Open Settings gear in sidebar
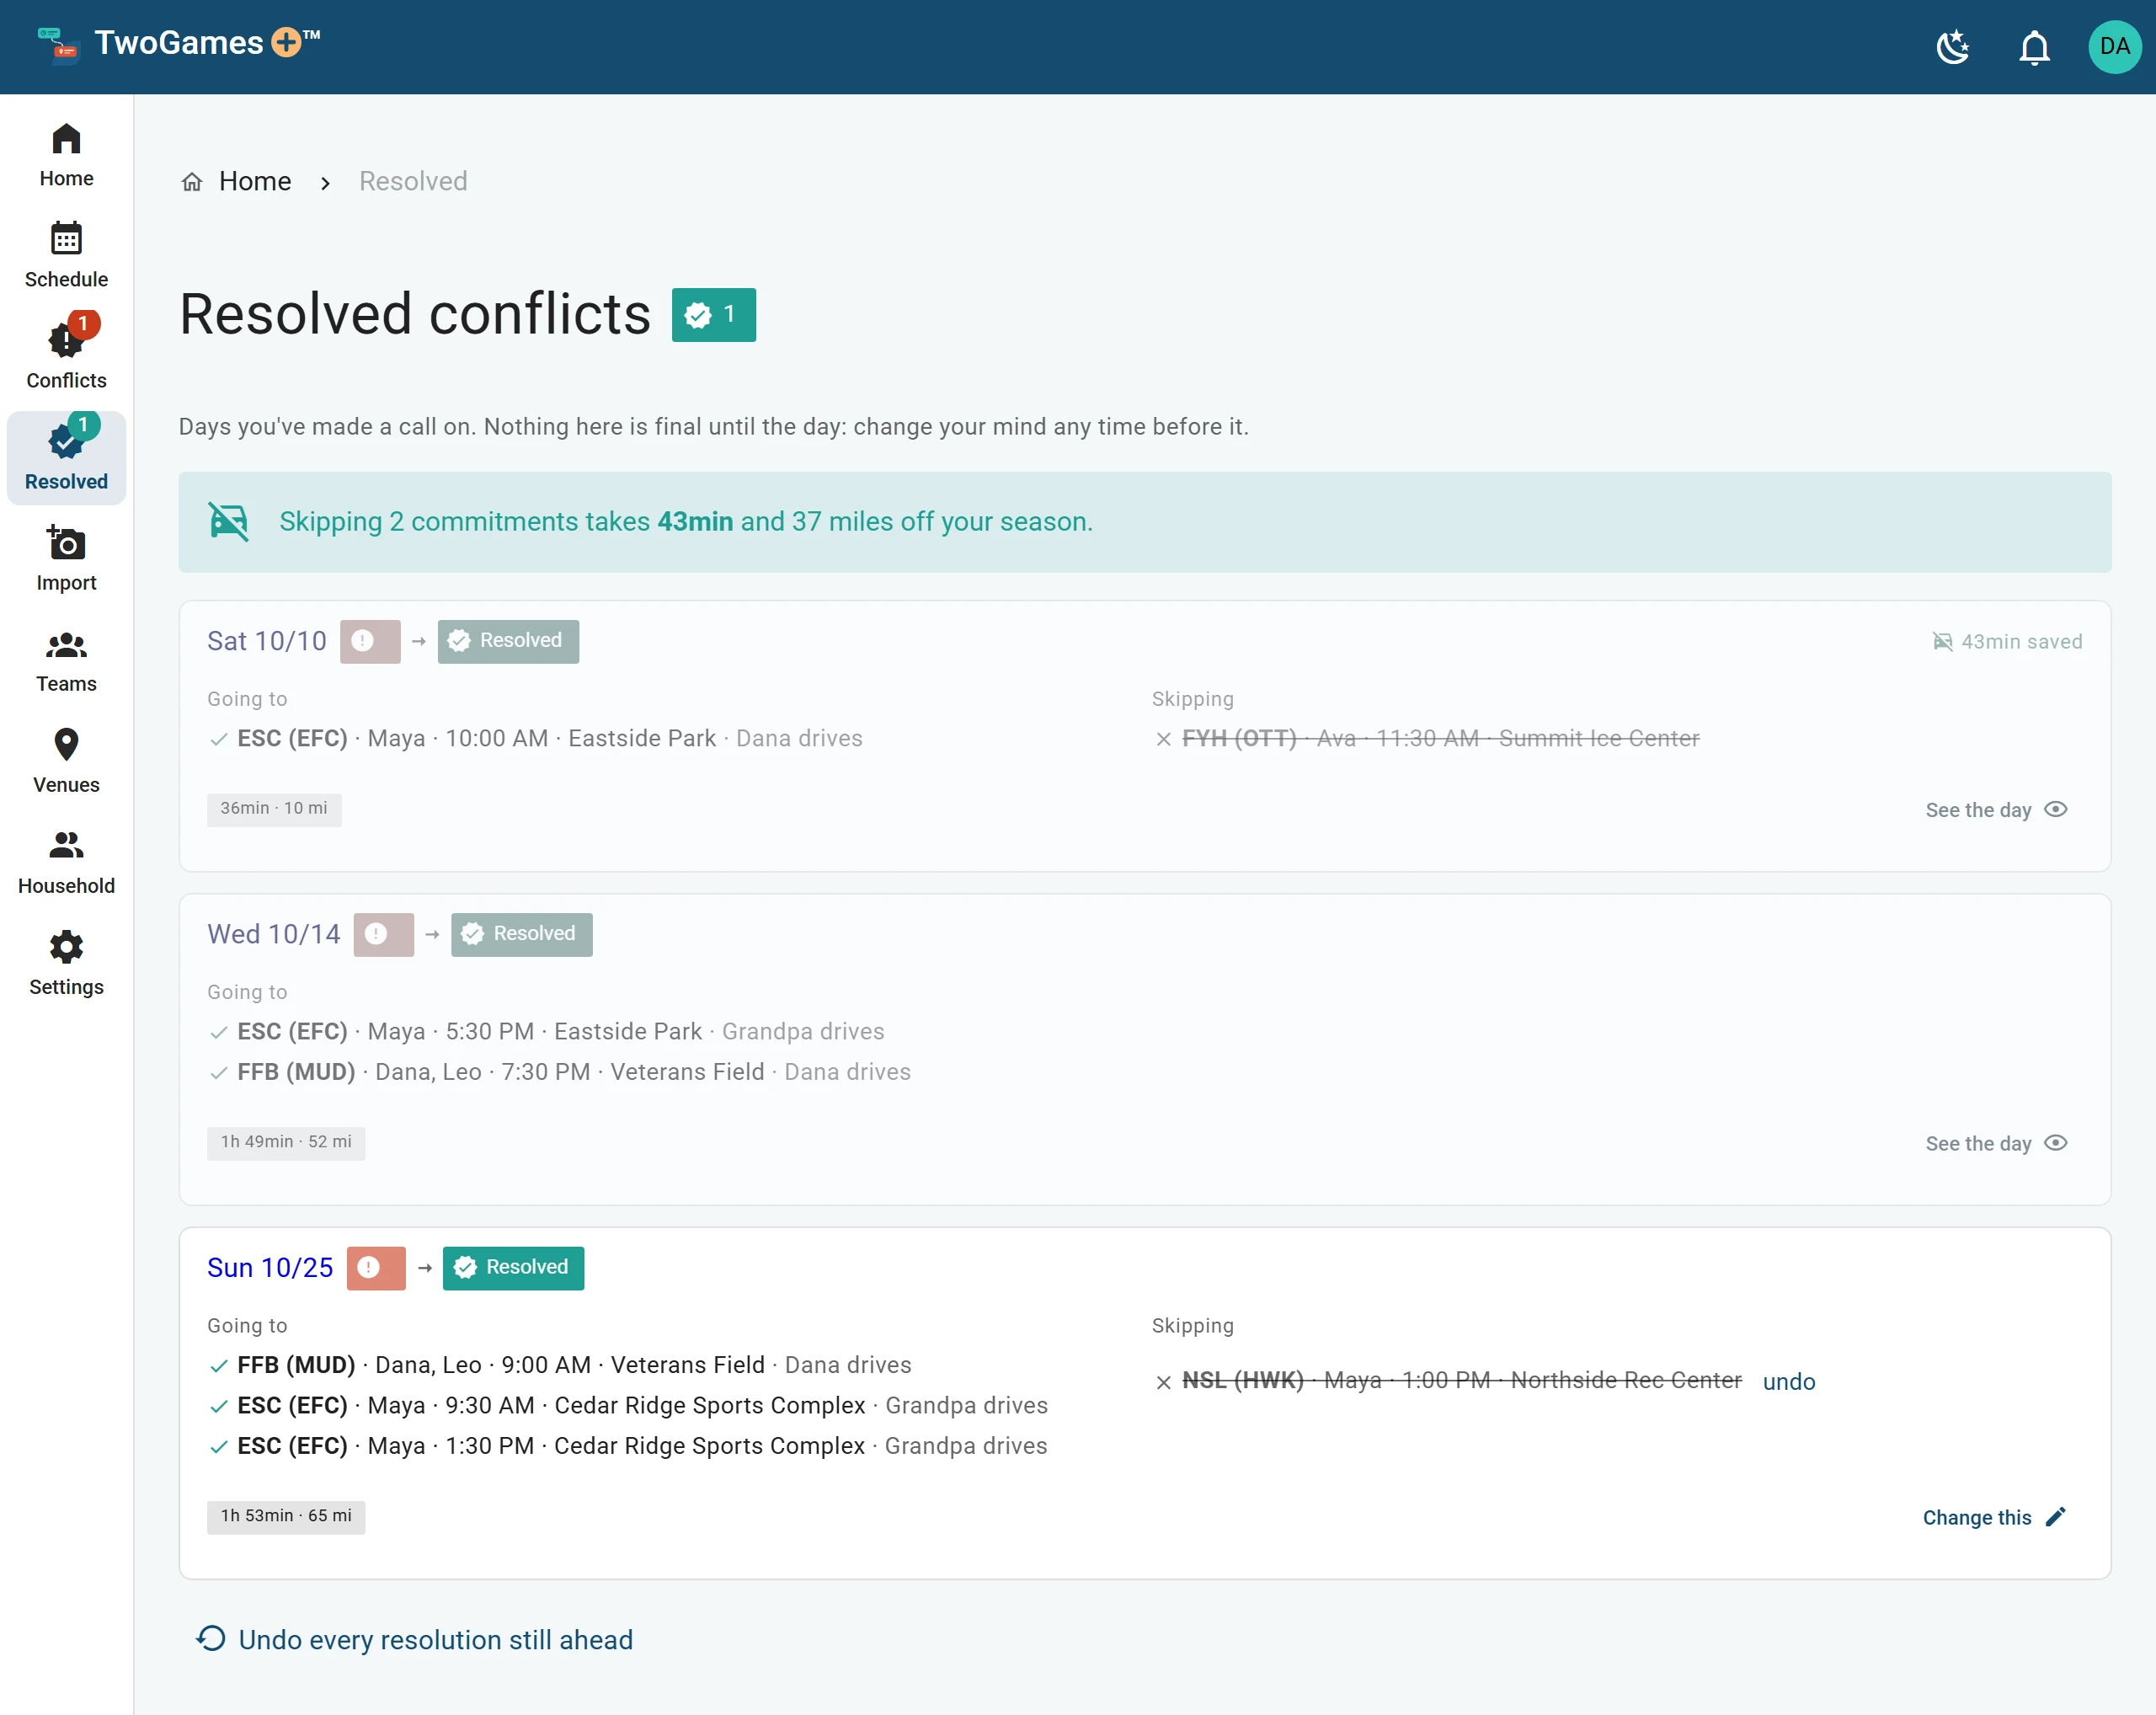This screenshot has width=2156, height=1715. 66,963
